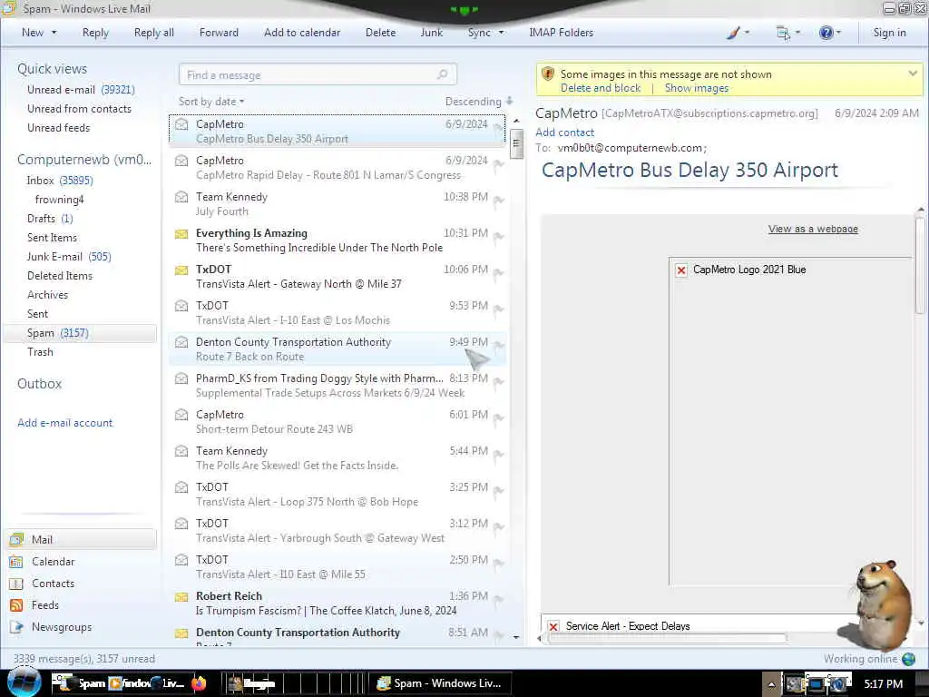This screenshot has height=697, width=929.
Task: Flag the TxDOT Gateway North Mile 37 message
Action: pyautogui.click(x=499, y=274)
